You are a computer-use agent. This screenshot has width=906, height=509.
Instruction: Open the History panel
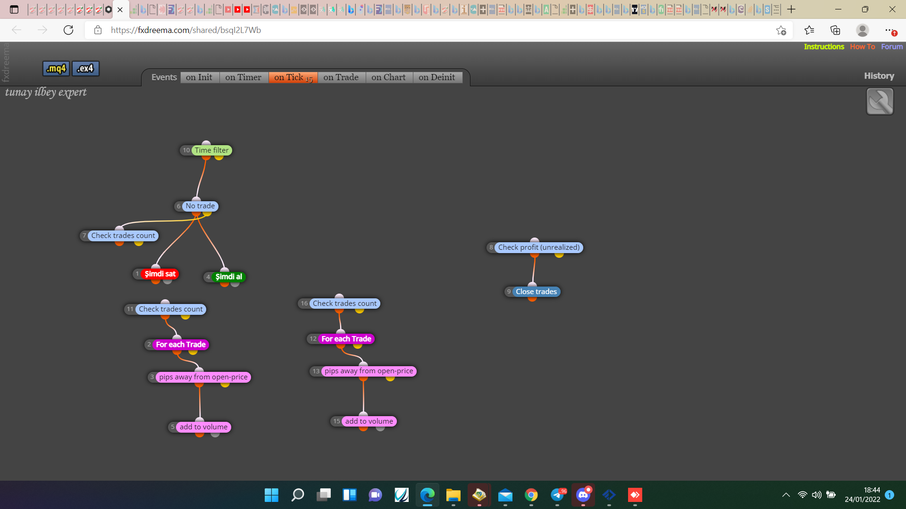click(879, 76)
